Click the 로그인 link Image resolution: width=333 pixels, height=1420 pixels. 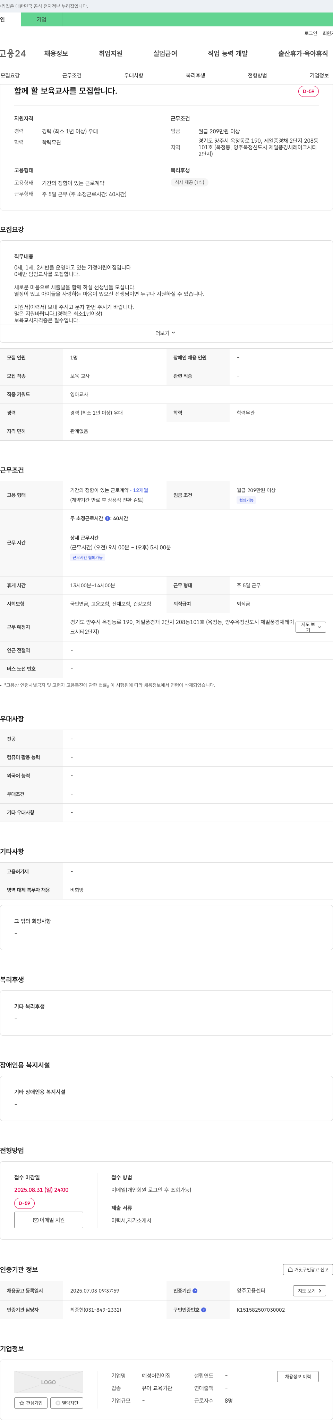tap(310, 34)
